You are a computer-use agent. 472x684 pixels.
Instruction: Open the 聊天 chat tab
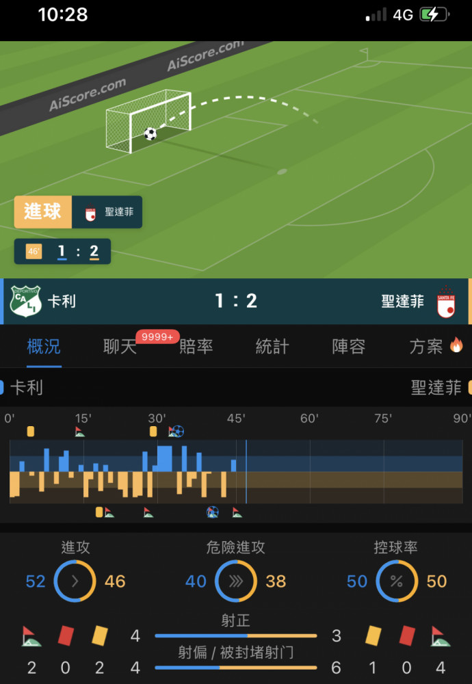[120, 347]
